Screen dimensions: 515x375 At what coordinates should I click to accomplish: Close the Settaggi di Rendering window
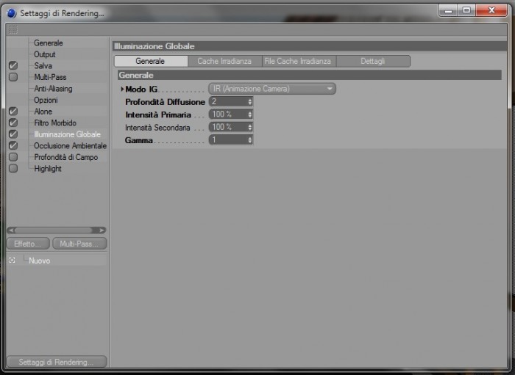[x=491, y=11]
